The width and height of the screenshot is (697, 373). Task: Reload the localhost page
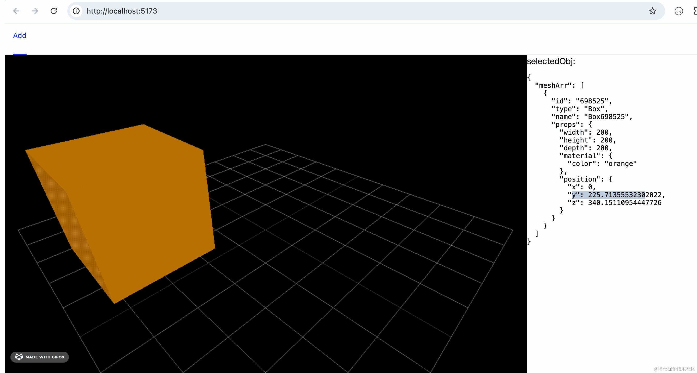pyautogui.click(x=53, y=11)
